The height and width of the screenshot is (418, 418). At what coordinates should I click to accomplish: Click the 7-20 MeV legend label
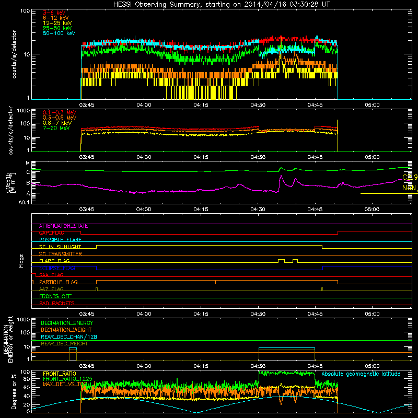[x=56, y=128]
